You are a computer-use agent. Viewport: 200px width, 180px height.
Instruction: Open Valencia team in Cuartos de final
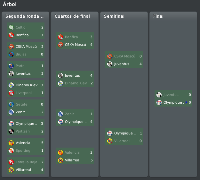(72, 152)
